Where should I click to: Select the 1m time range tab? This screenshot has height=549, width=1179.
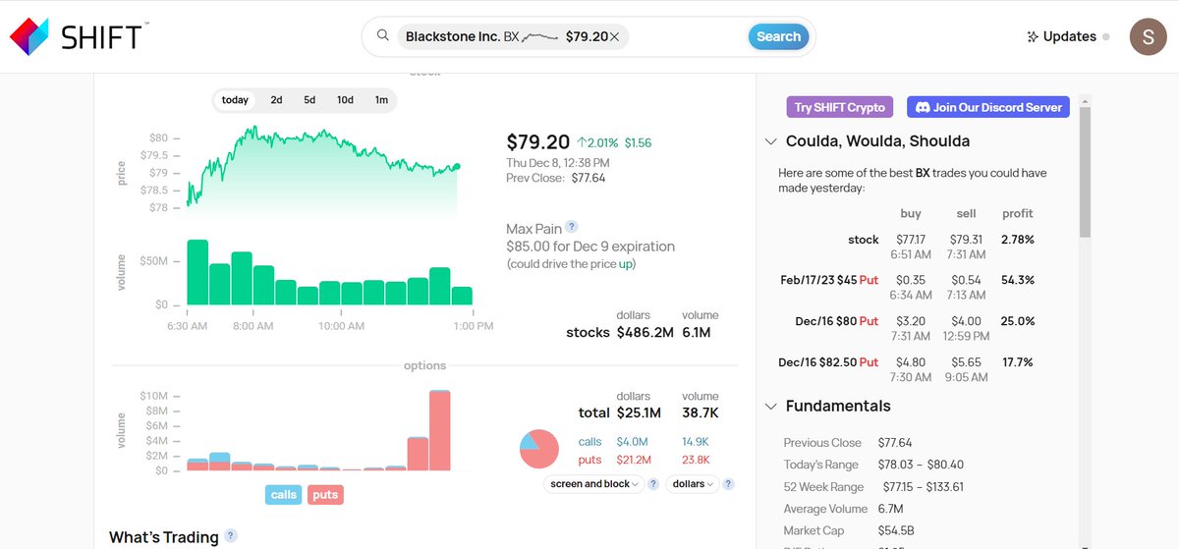[x=381, y=100]
